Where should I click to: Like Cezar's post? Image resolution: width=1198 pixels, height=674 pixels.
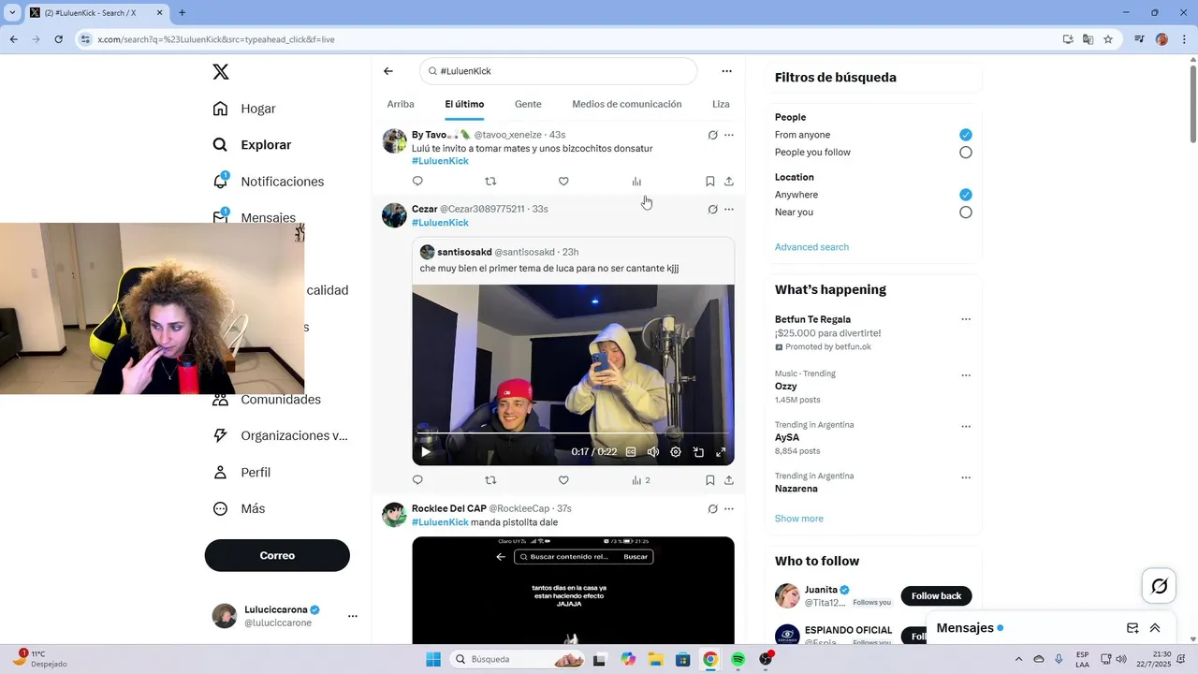[x=563, y=480]
